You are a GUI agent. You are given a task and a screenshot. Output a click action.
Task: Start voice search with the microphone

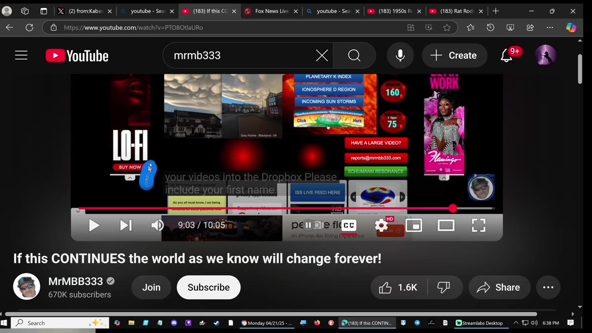click(x=401, y=55)
